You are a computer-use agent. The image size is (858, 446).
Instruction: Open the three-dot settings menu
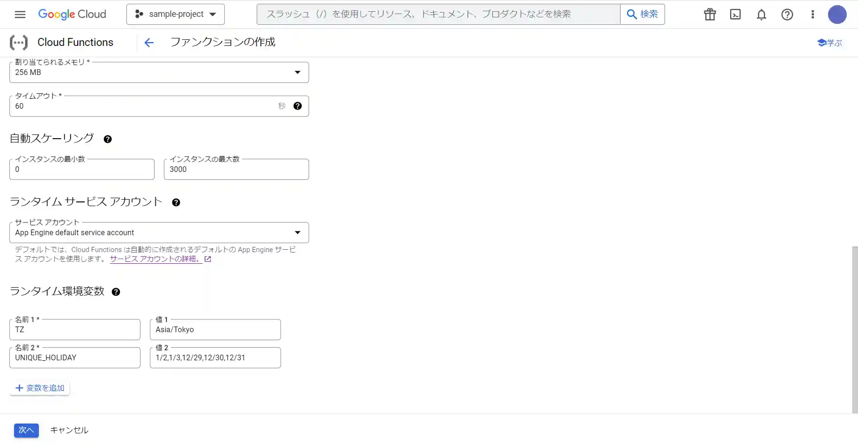813,15
